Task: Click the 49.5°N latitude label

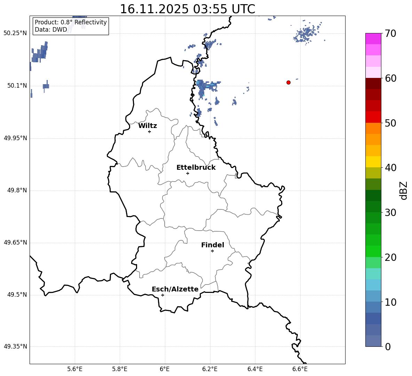Action: [17, 295]
